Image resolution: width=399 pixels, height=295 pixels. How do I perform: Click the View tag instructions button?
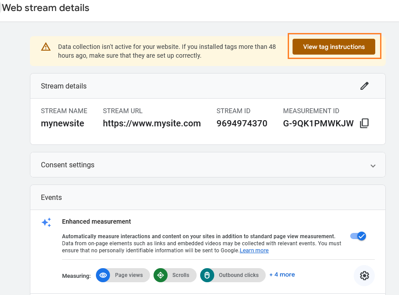(x=333, y=47)
